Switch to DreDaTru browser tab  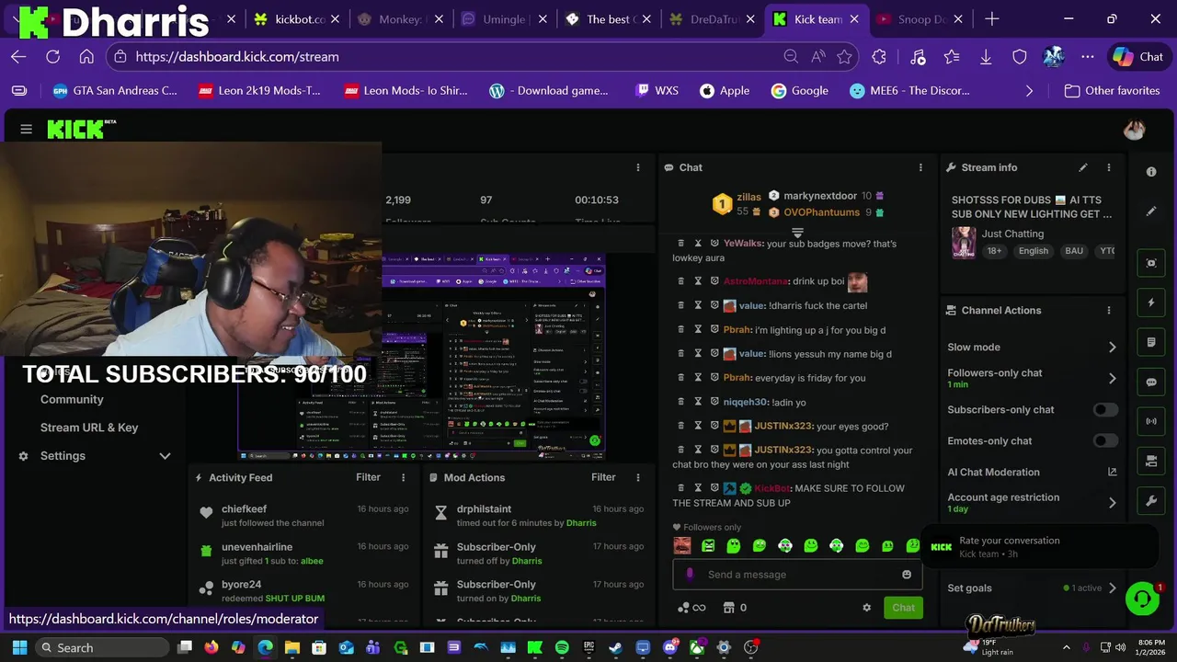tap(713, 19)
